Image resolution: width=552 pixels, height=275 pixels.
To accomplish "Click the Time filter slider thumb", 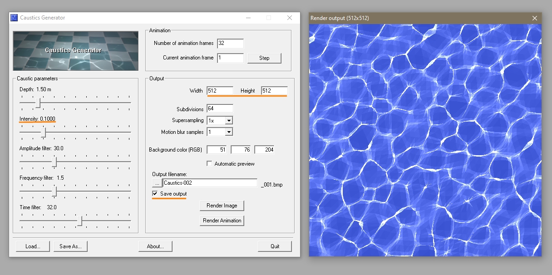I will (x=80, y=221).
